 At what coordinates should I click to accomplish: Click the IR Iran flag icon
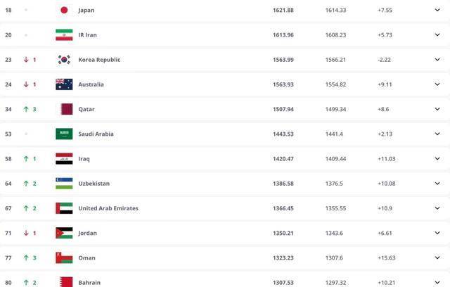64,35
